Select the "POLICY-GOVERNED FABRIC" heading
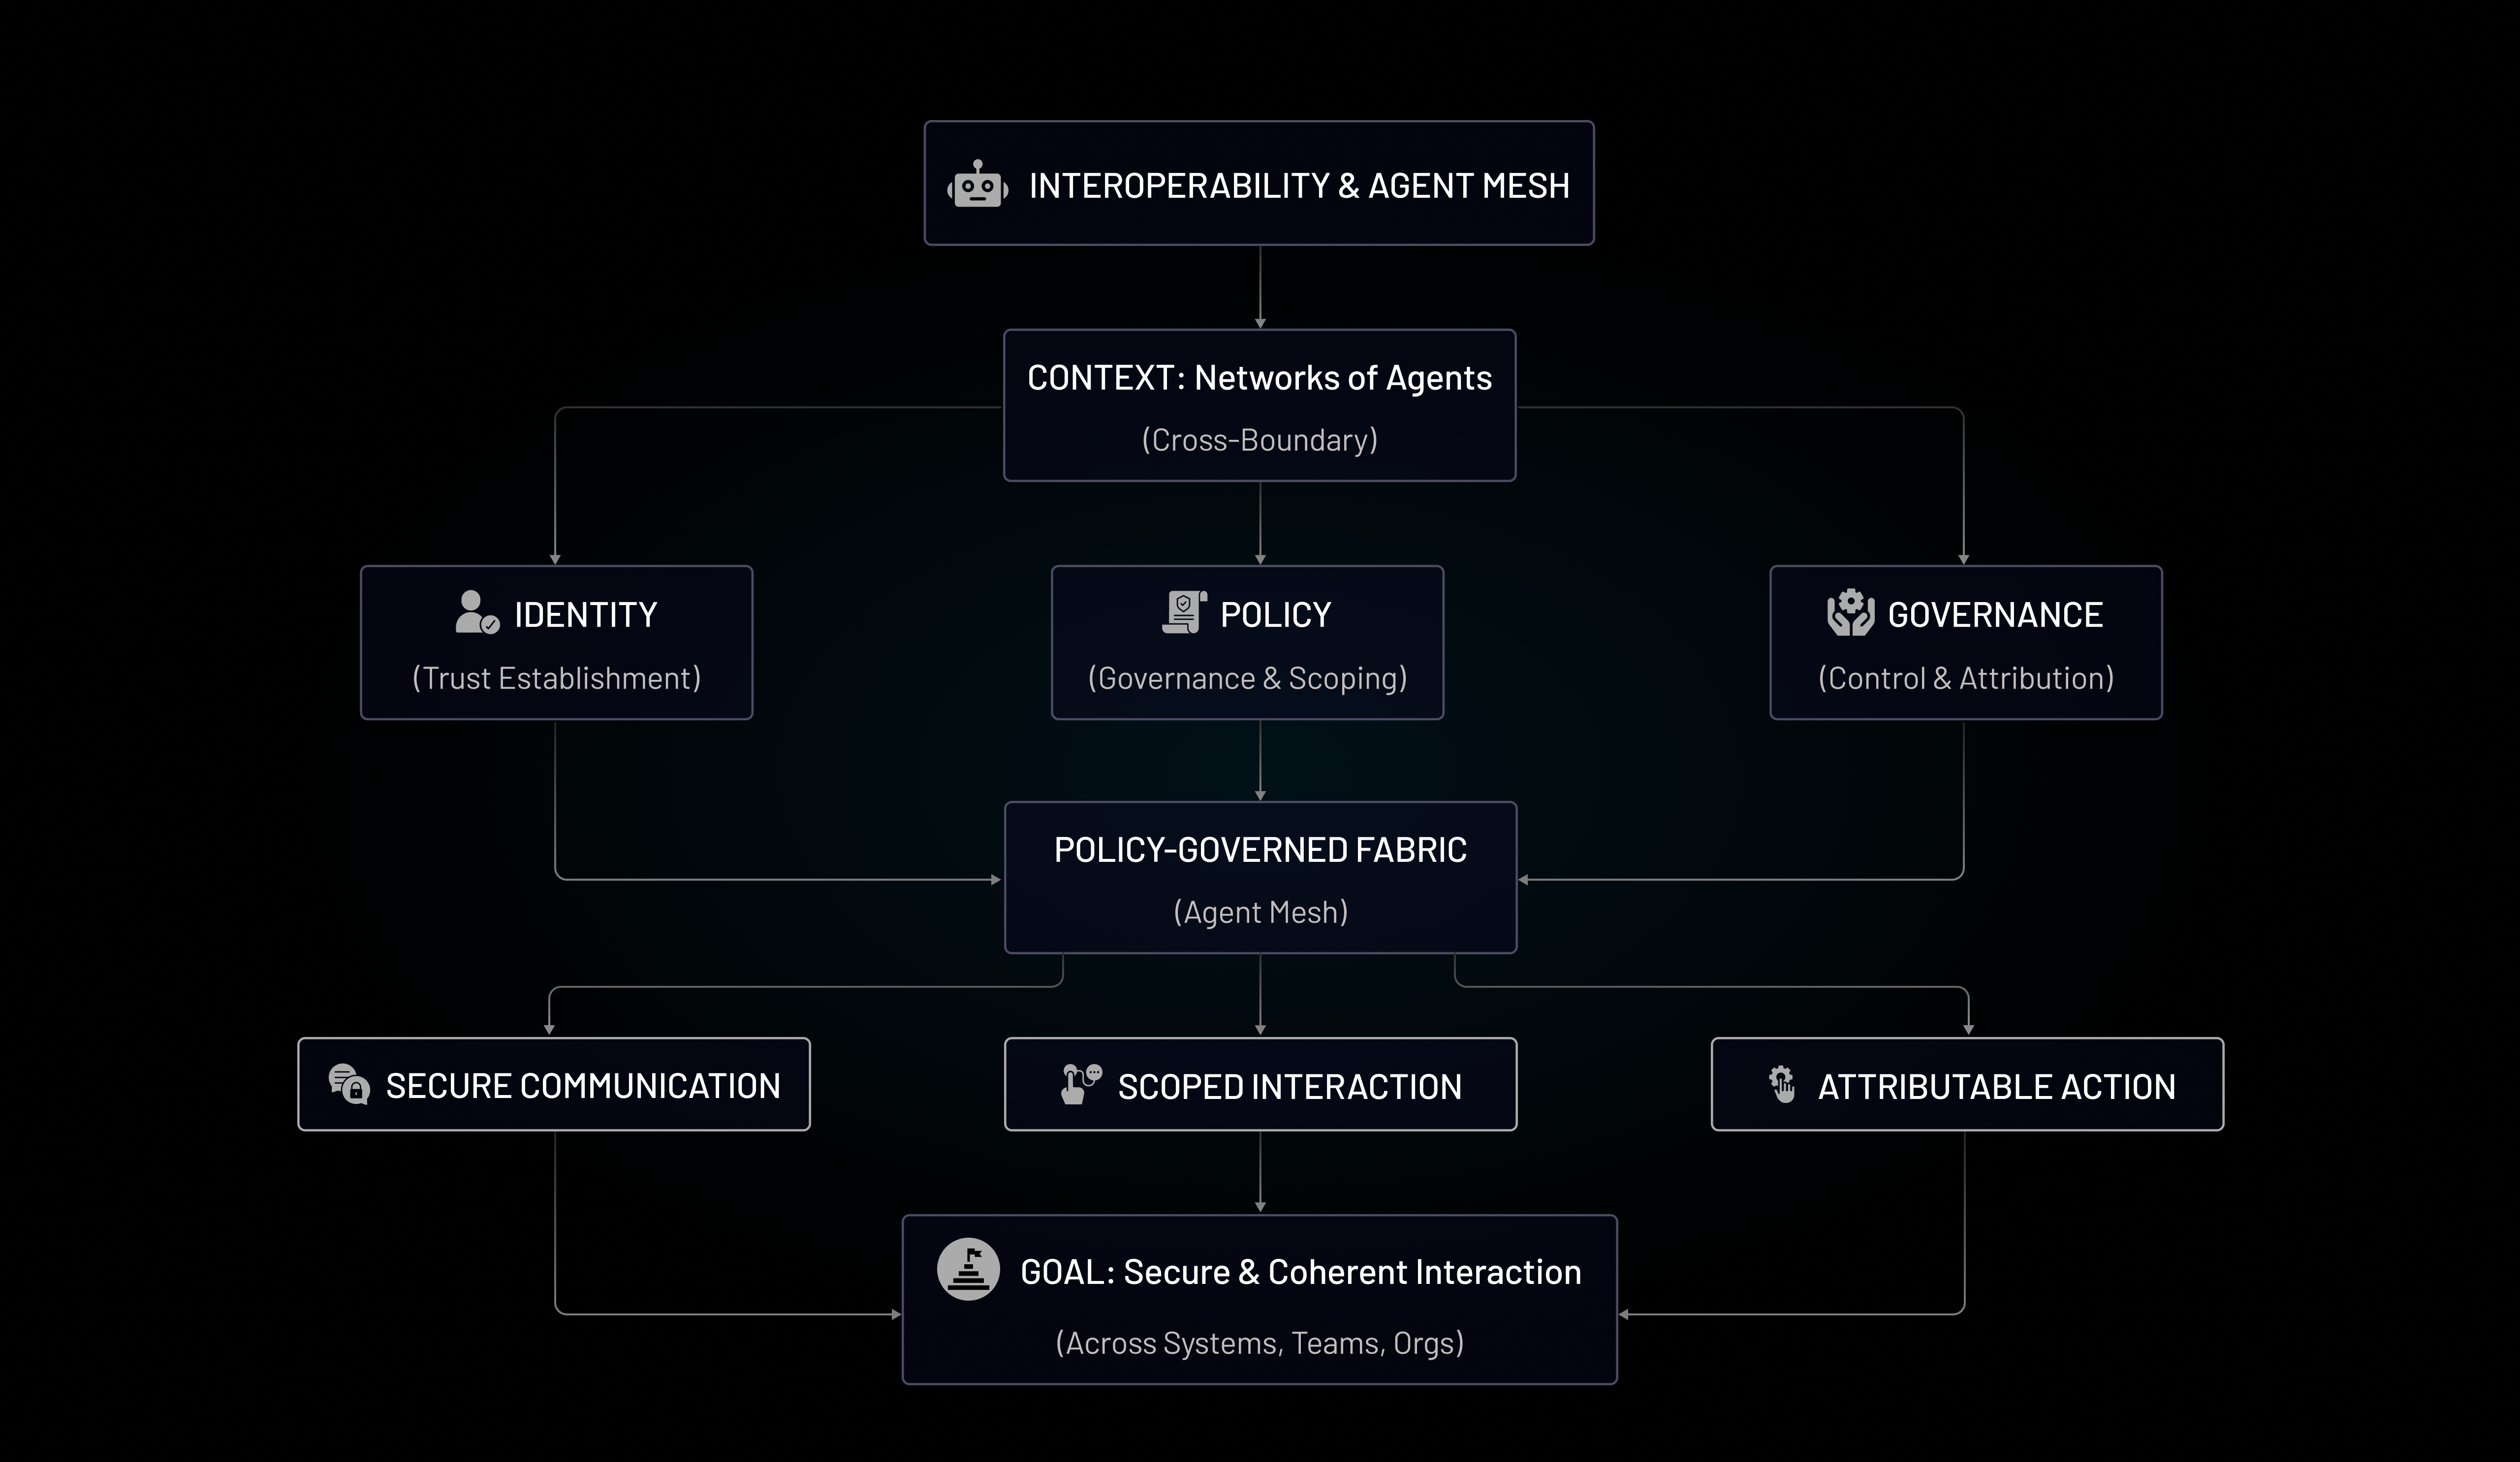This screenshot has width=2520, height=1462. (1260, 850)
